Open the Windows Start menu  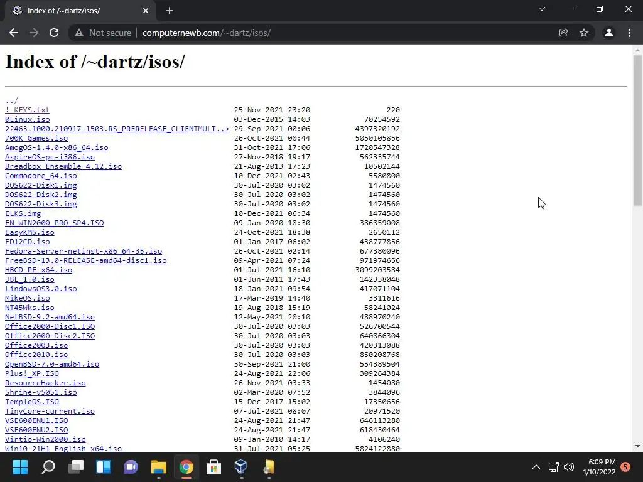pos(20,467)
